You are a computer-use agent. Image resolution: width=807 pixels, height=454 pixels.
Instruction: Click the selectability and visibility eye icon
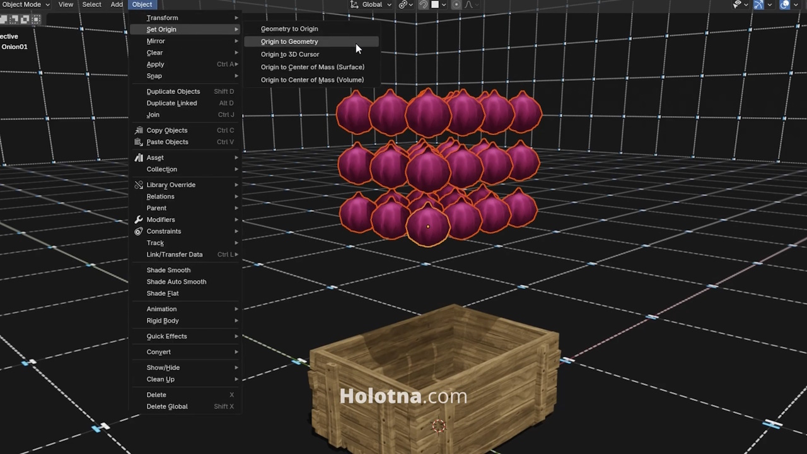point(737,4)
